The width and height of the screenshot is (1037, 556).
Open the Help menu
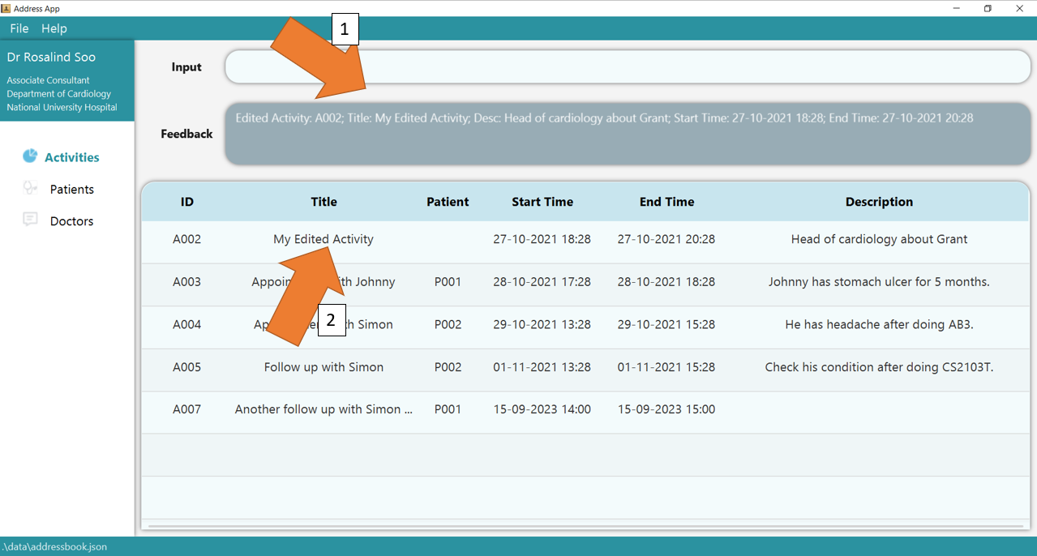click(x=54, y=28)
